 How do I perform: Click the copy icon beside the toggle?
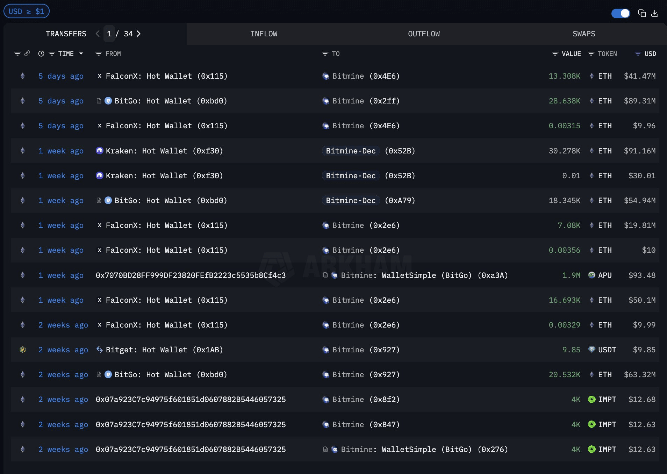coord(642,13)
